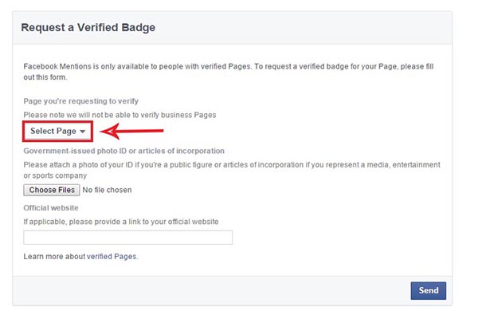This screenshot has height=319, width=478.
Task: Click the business Pages note text
Action: click(119, 115)
